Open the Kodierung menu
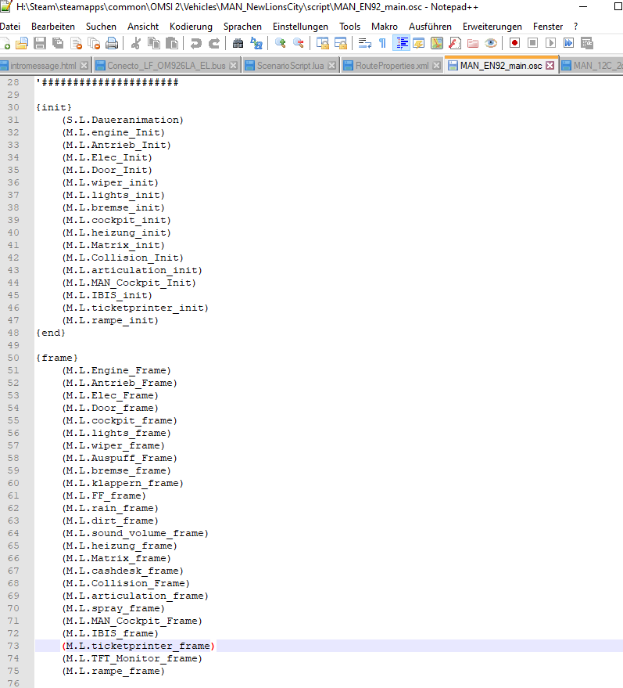The image size is (623, 688). (x=191, y=27)
